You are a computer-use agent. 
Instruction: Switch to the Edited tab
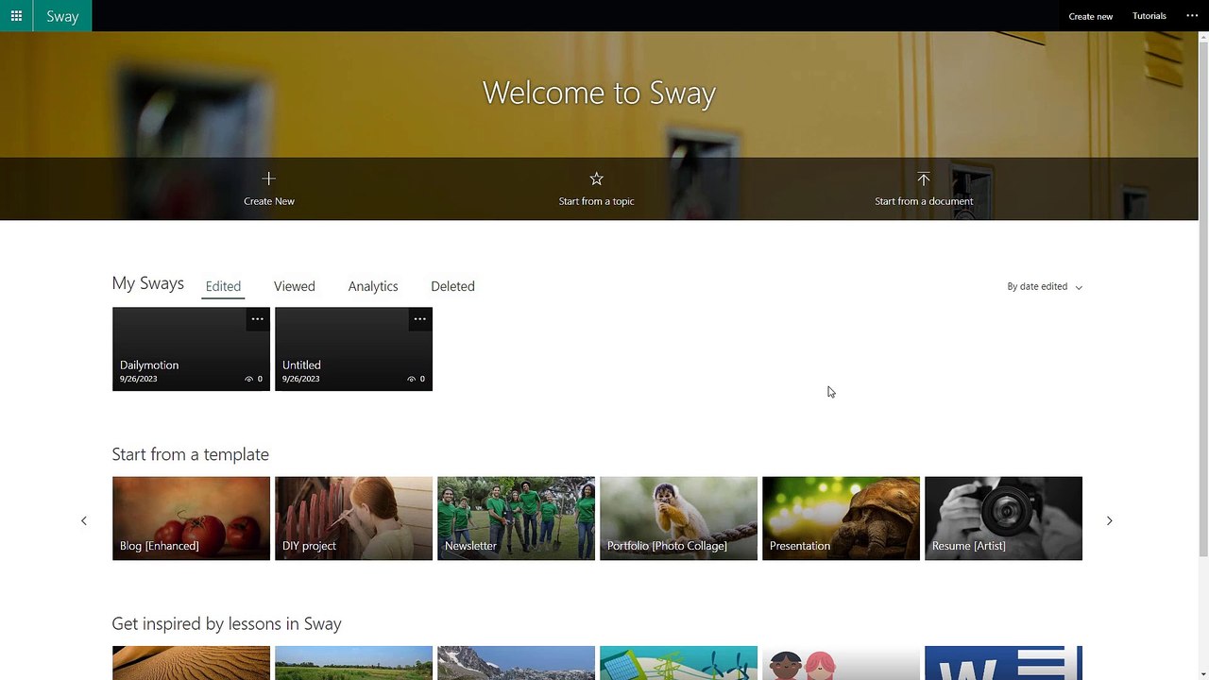click(x=223, y=286)
